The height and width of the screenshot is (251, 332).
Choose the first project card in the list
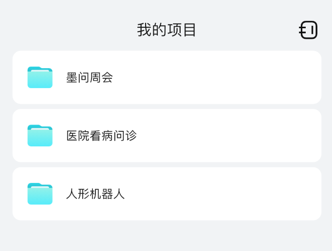click(x=167, y=77)
